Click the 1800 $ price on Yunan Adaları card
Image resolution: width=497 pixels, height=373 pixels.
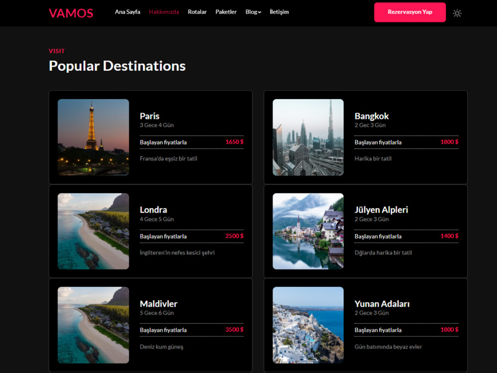coord(449,330)
